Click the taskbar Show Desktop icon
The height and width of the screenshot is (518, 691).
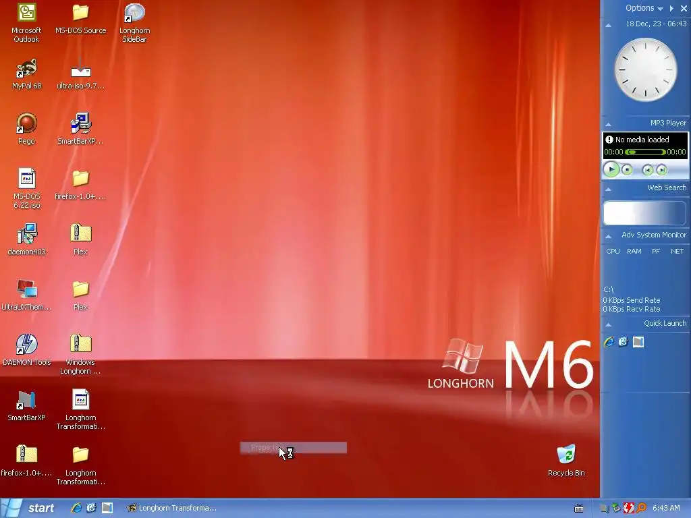click(107, 508)
